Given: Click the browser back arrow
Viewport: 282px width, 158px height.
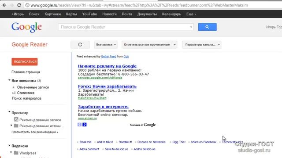Looking at the screenshot, I should pyautogui.click(x=4, y=5).
